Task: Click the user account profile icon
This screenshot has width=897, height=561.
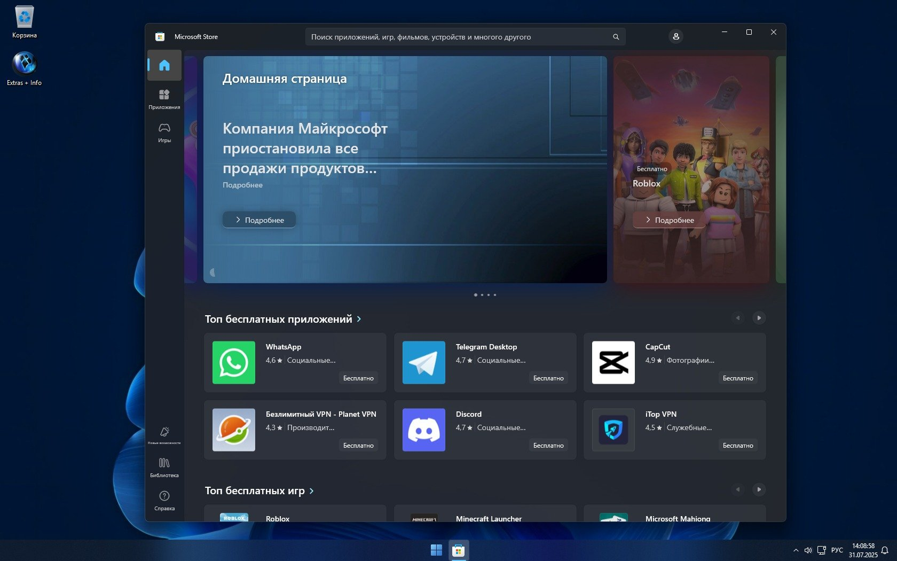Action: 675,36
